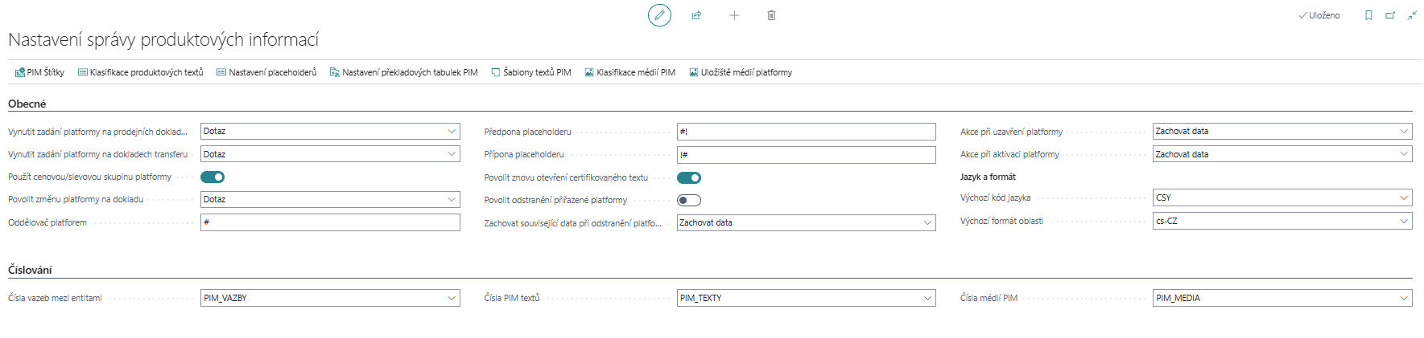This screenshot has width=1424, height=338.
Task: Enable Povolit odstranění přiřazené platformy
Action: click(x=689, y=200)
